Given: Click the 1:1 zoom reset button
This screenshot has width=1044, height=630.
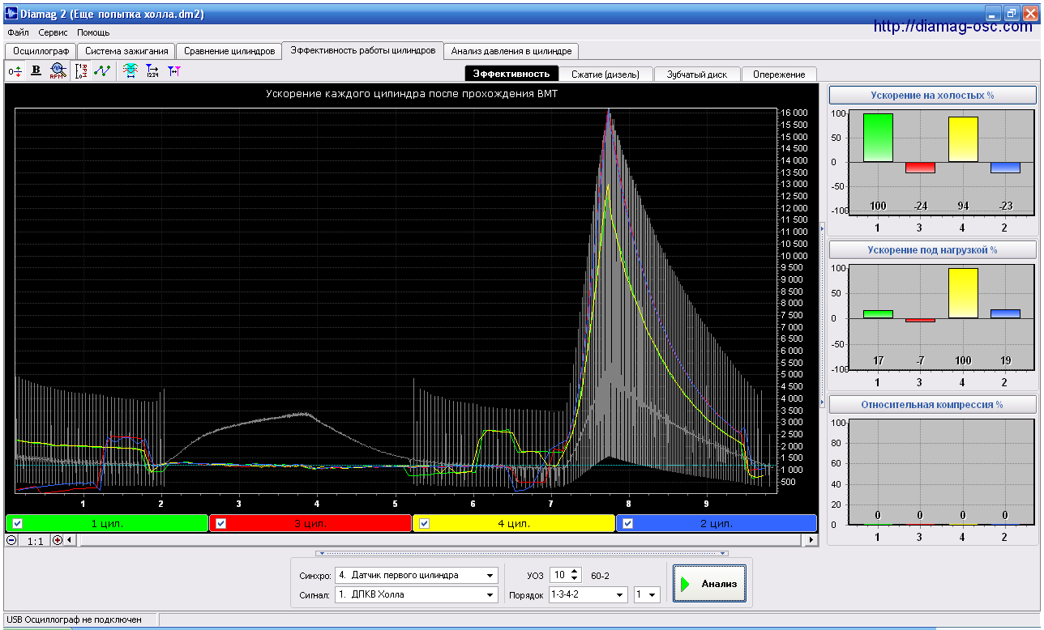Looking at the screenshot, I should pos(35,540).
